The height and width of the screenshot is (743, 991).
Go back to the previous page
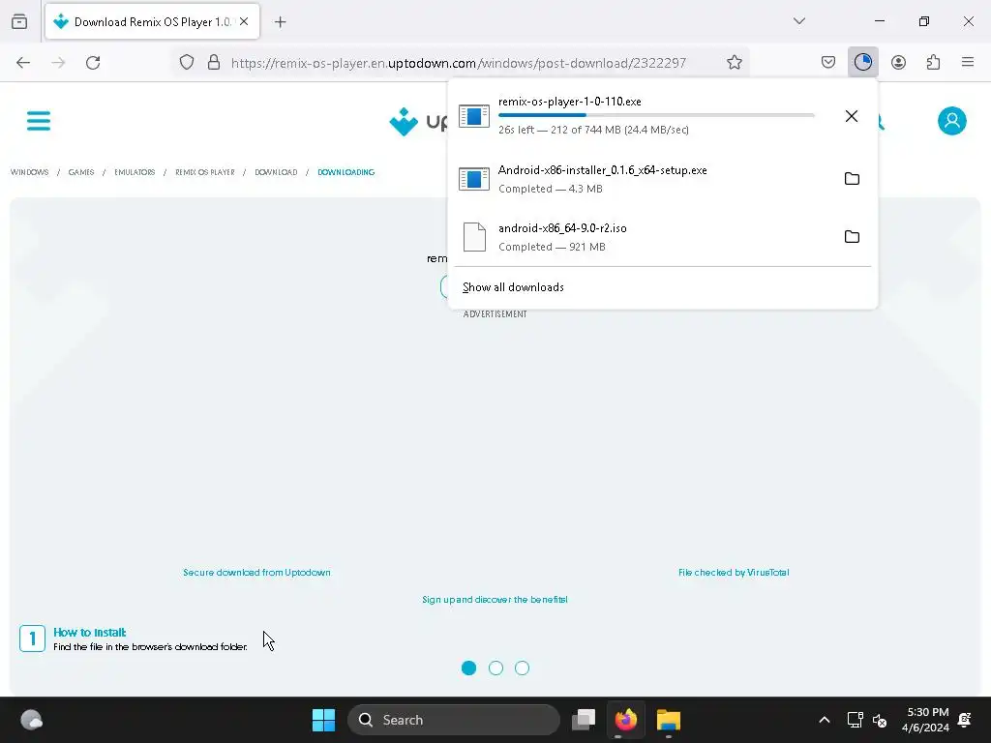tap(23, 63)
